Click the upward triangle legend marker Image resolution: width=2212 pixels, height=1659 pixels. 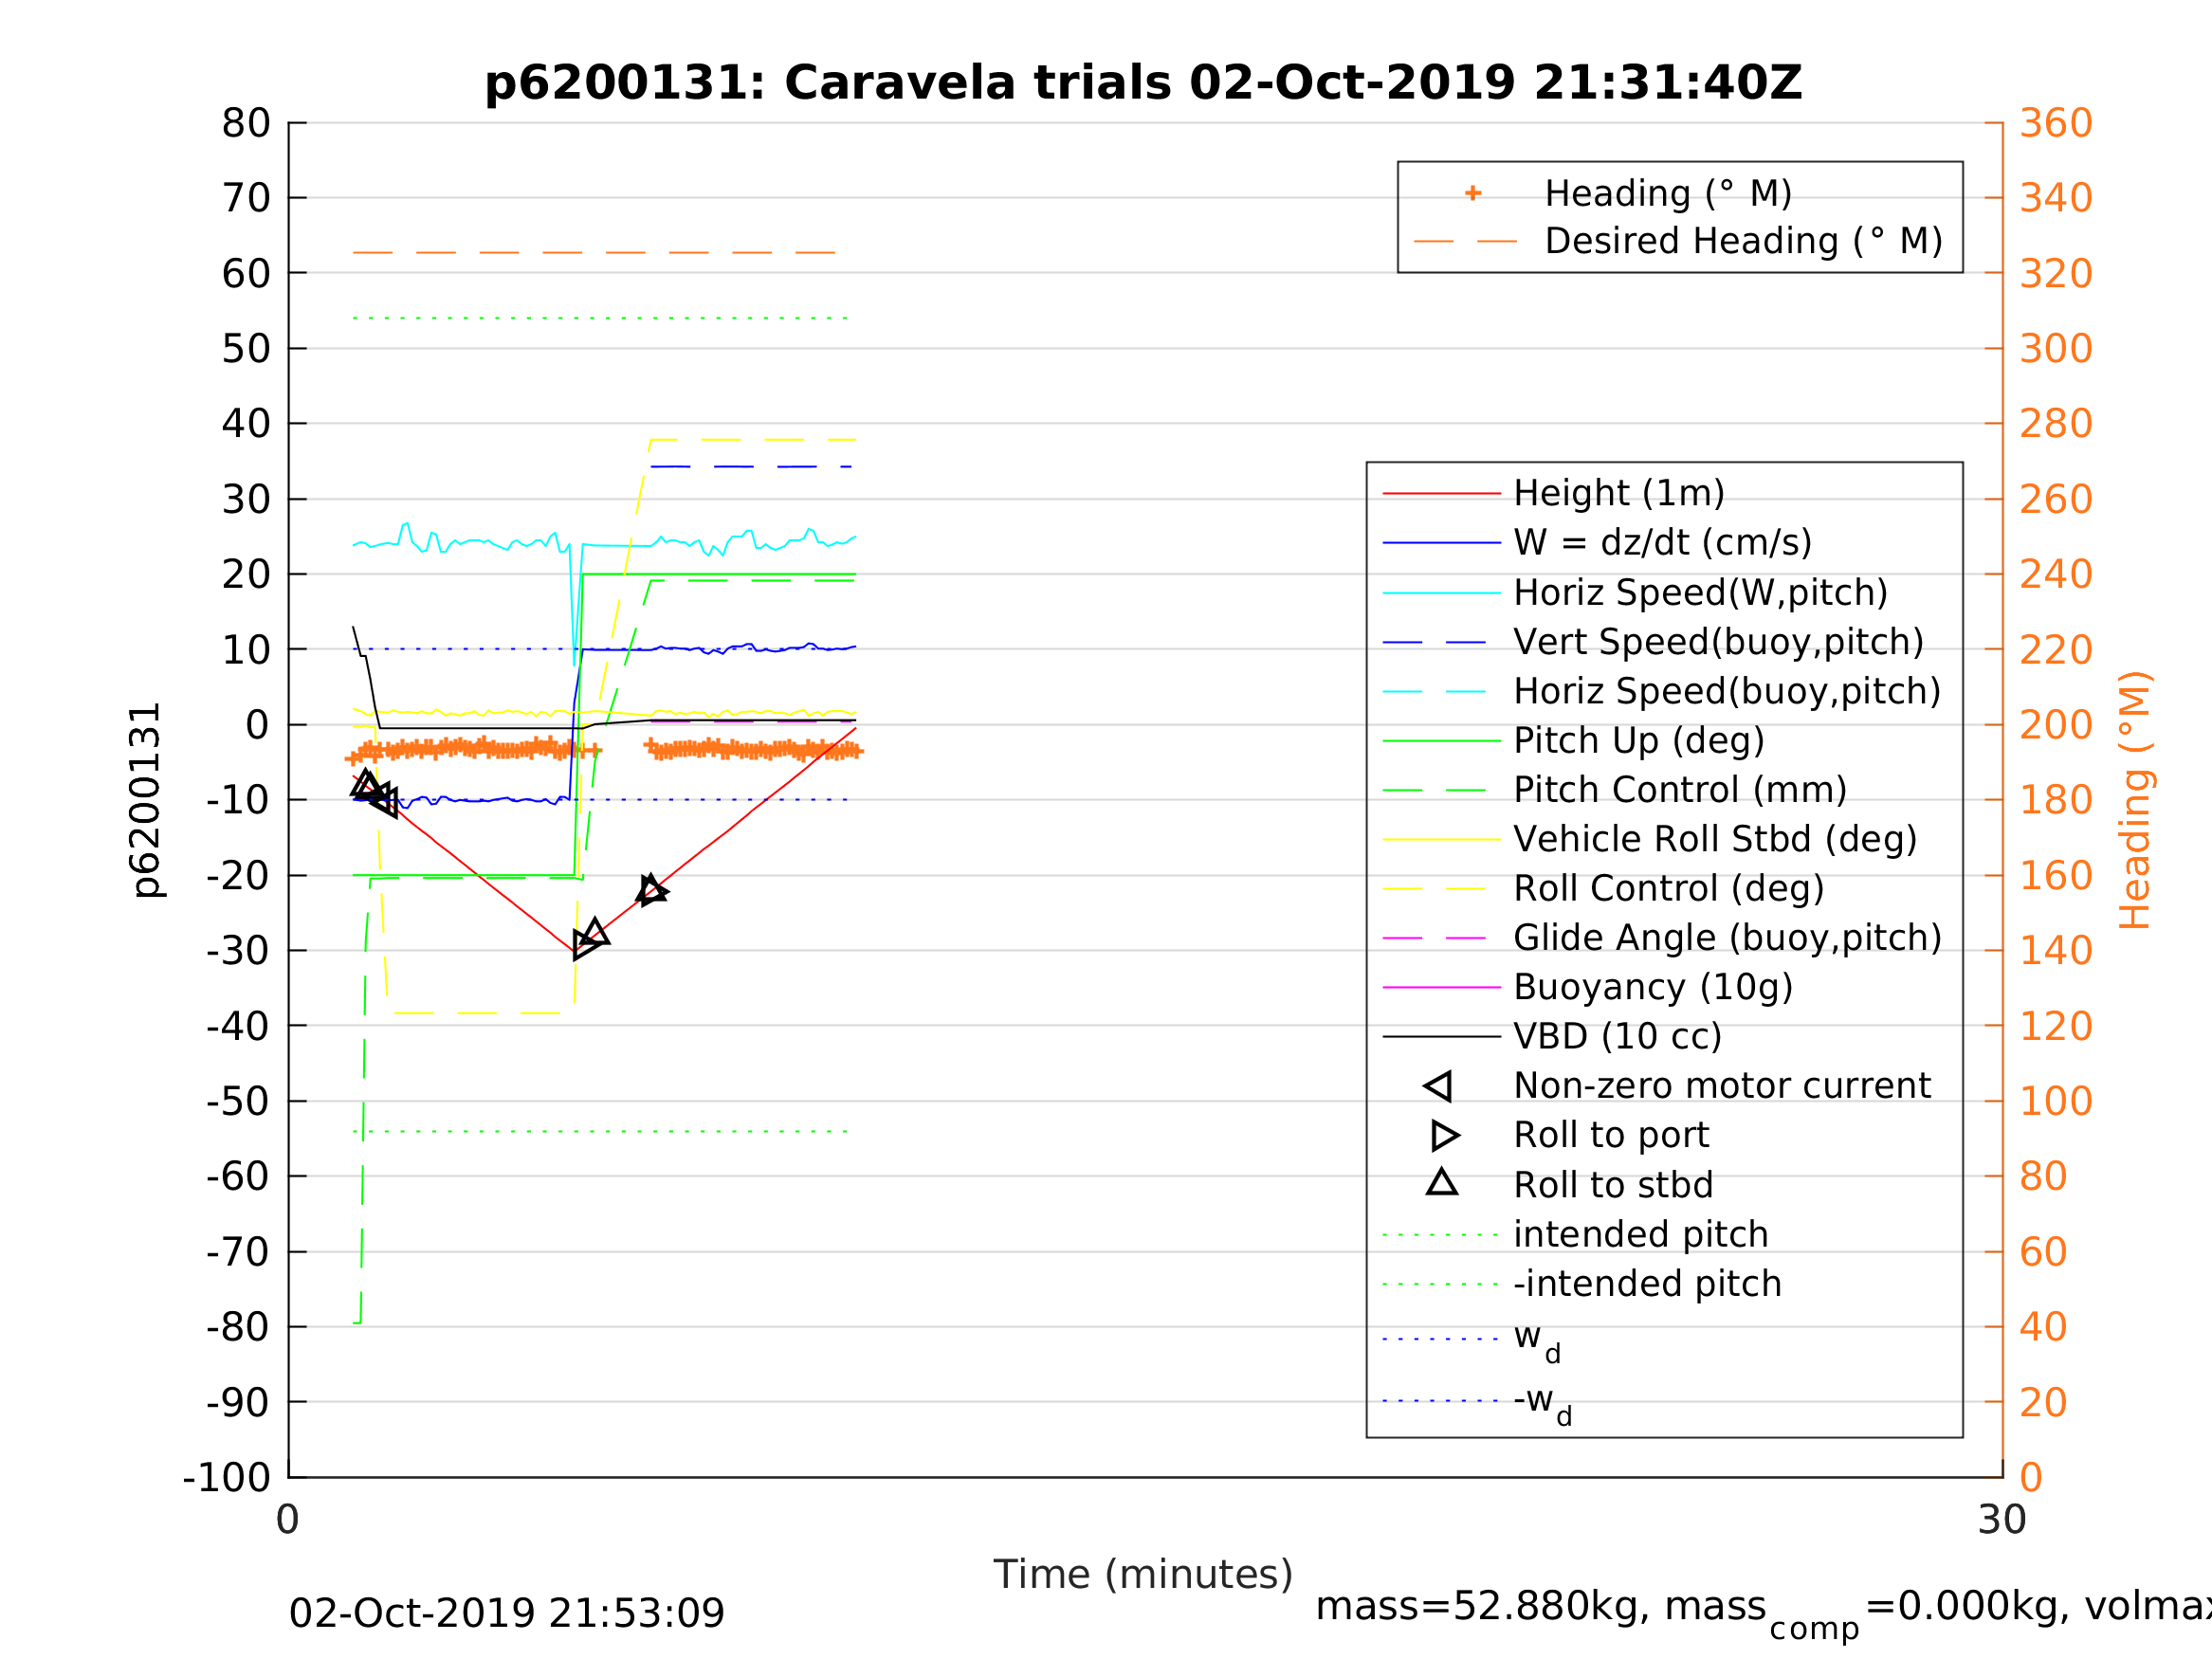(x=1442, y=1182)
